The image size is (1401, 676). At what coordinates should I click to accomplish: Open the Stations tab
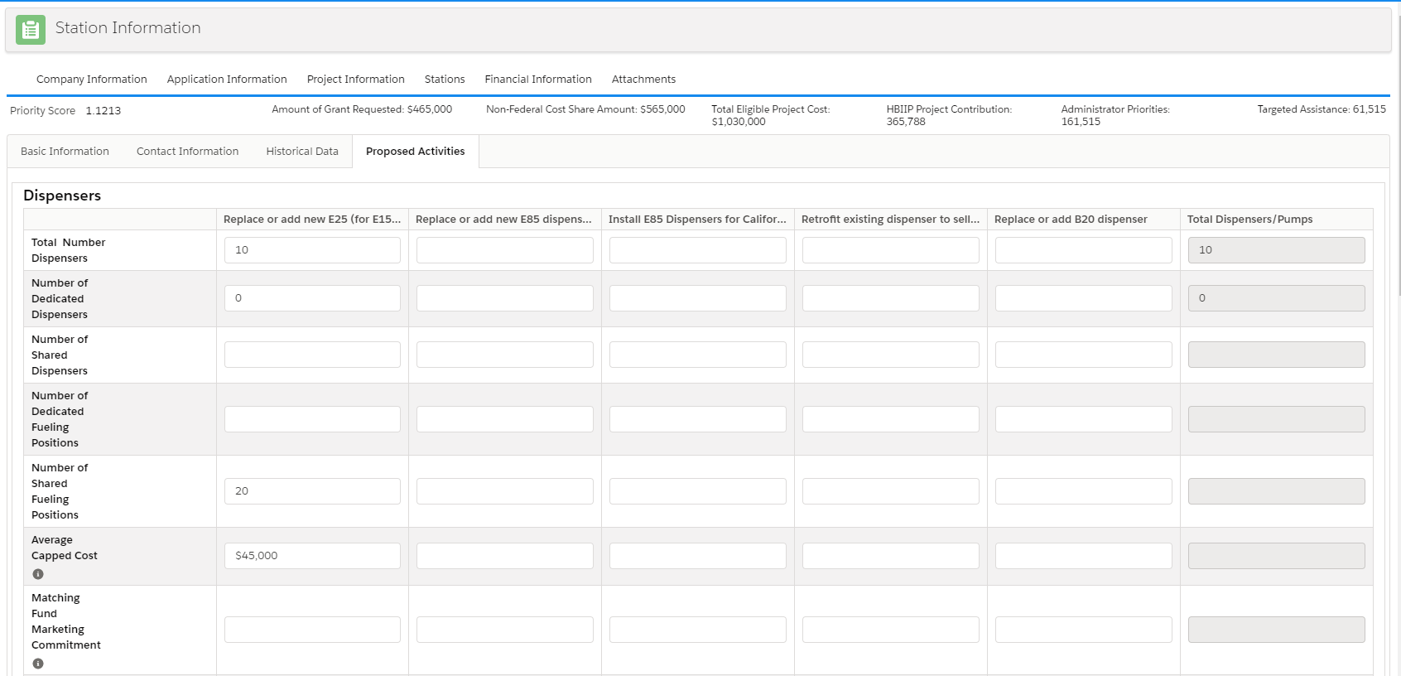(445, 80)
